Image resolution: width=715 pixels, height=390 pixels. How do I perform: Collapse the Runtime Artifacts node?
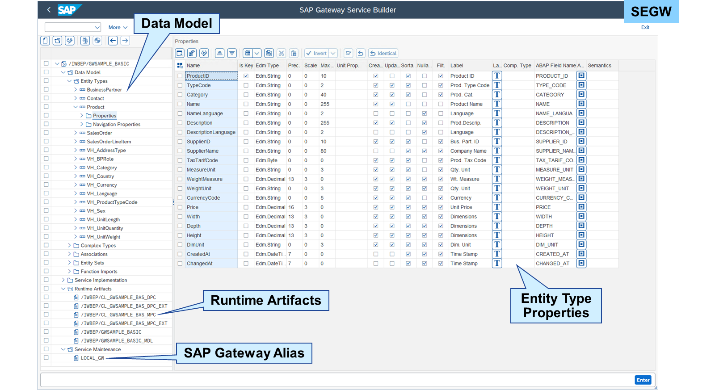coord(63,289)
